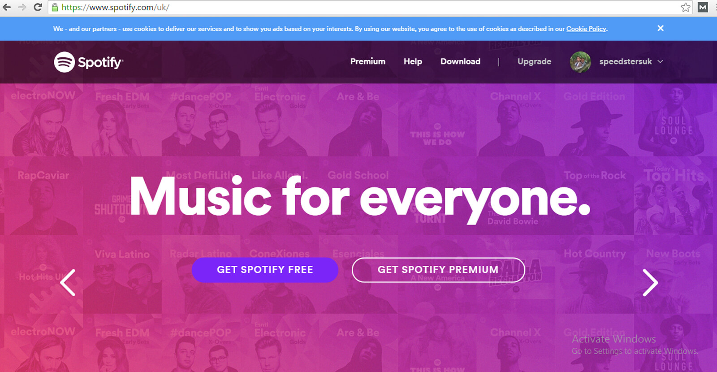The image size is (717, 372).
Task: Open the Help menu item
Action: (413, 61)
